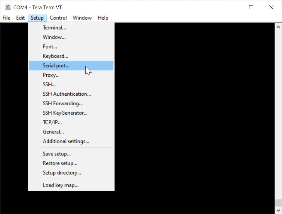Select Serial port... menu entry
282x214 pixels.
[x=56, y=65]
